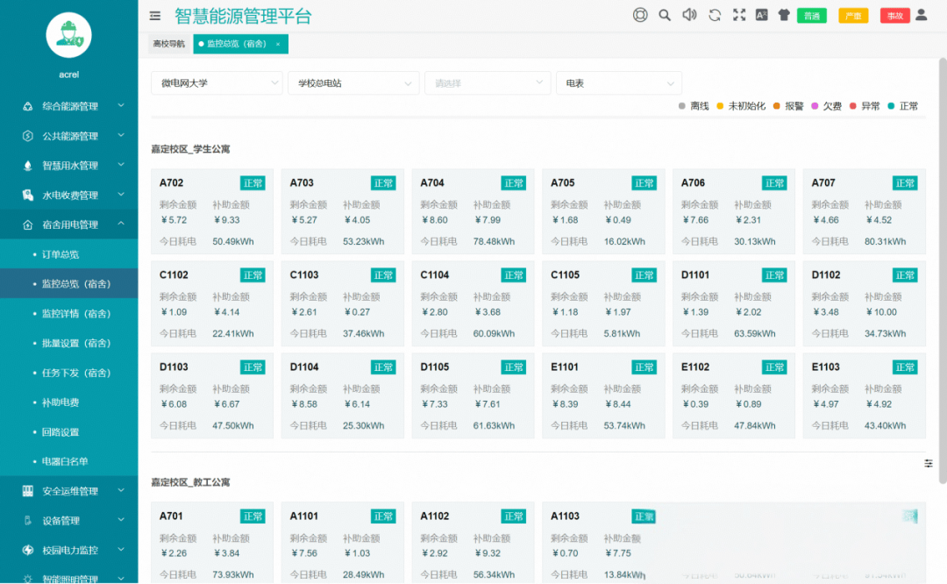Enter fullscreen with the expand icon
This screenshot has height=584, width=947.
pyautogui.click(x=738, y=15)
